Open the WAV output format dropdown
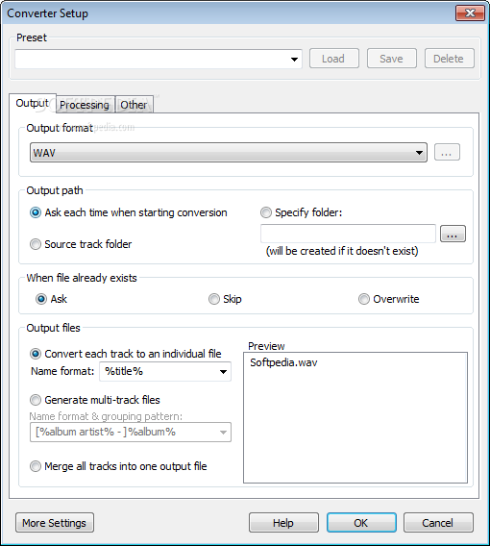 point(229,153)
